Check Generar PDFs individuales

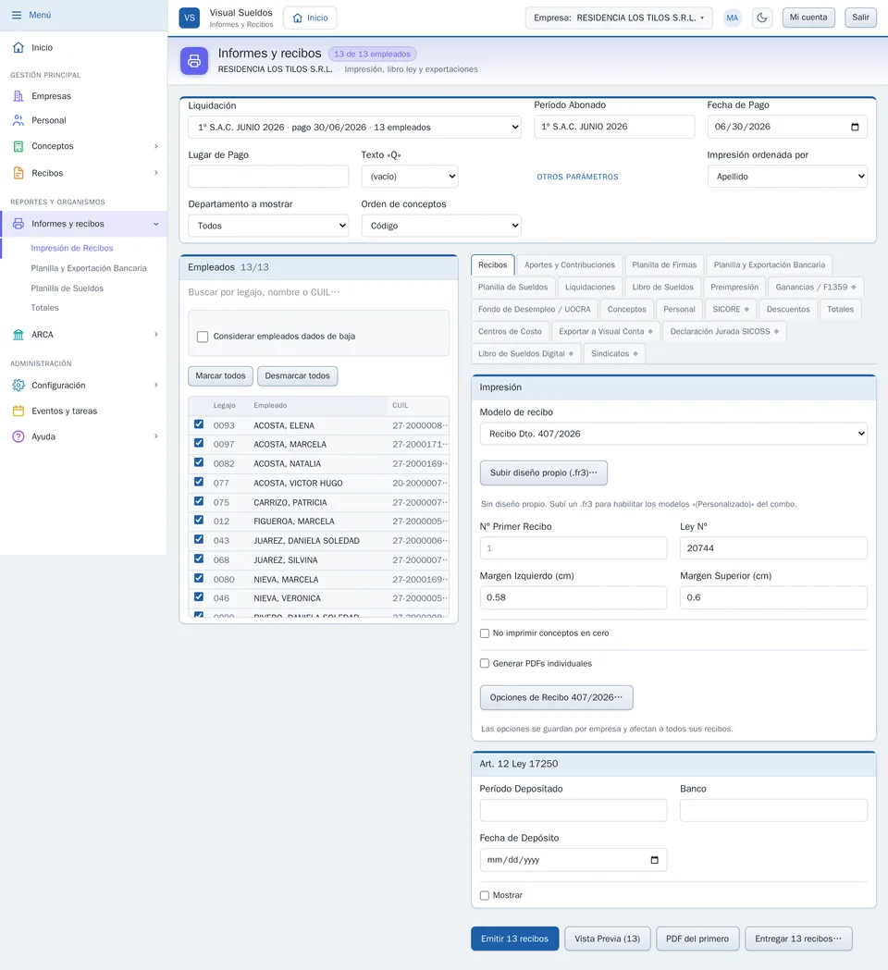coord(485,663)
